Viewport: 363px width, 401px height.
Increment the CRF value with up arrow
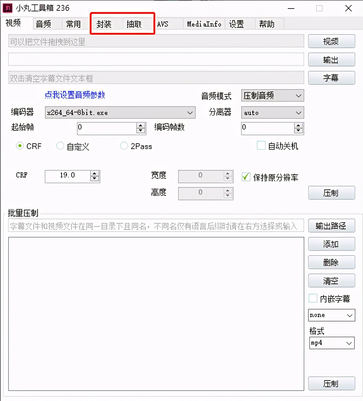coord(94,174)
